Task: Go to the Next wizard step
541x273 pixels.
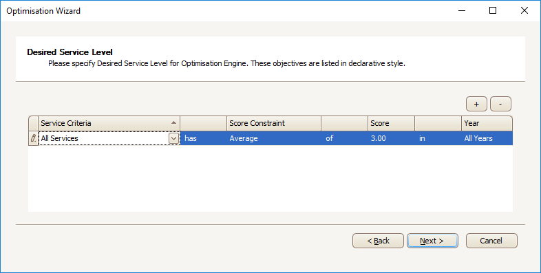Action: 432,241
